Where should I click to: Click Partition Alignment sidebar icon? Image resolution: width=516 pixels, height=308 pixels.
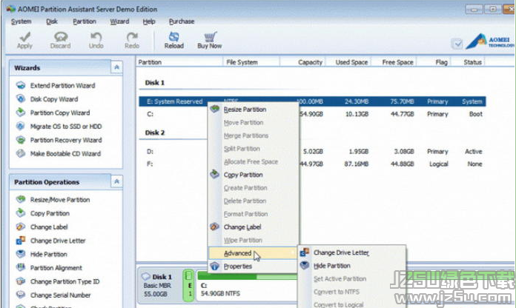tap(21, 267)
